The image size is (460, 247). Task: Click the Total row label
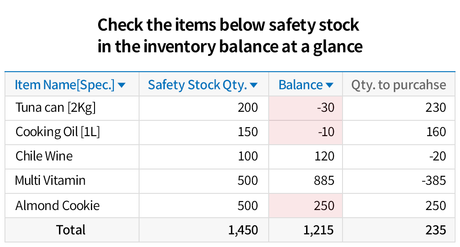tap(71, 230)
